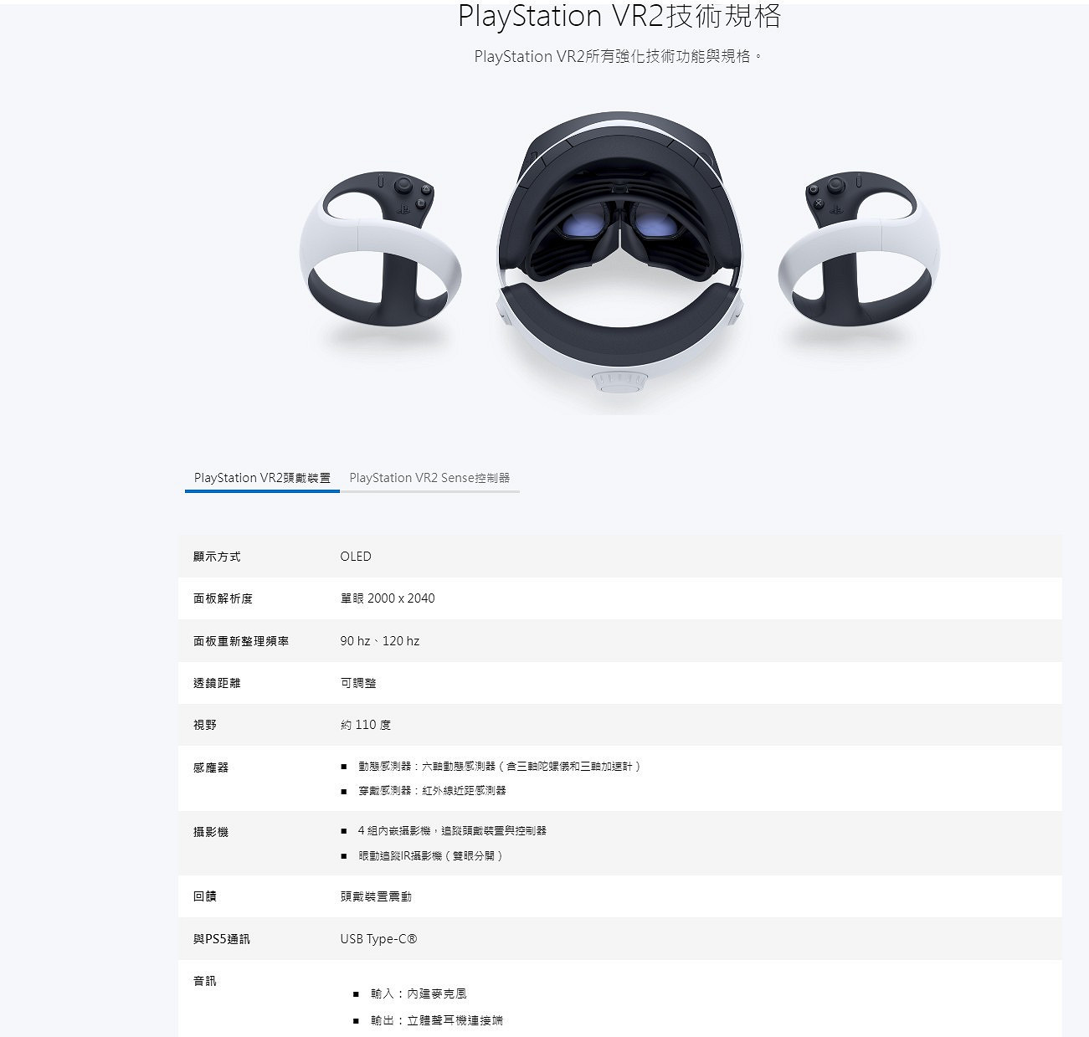Screen dimensions: 1089x1037
Task: Click the 90 hz、120 hz refresh rate value
Action: pyautogui.click(x=379, y=641)
